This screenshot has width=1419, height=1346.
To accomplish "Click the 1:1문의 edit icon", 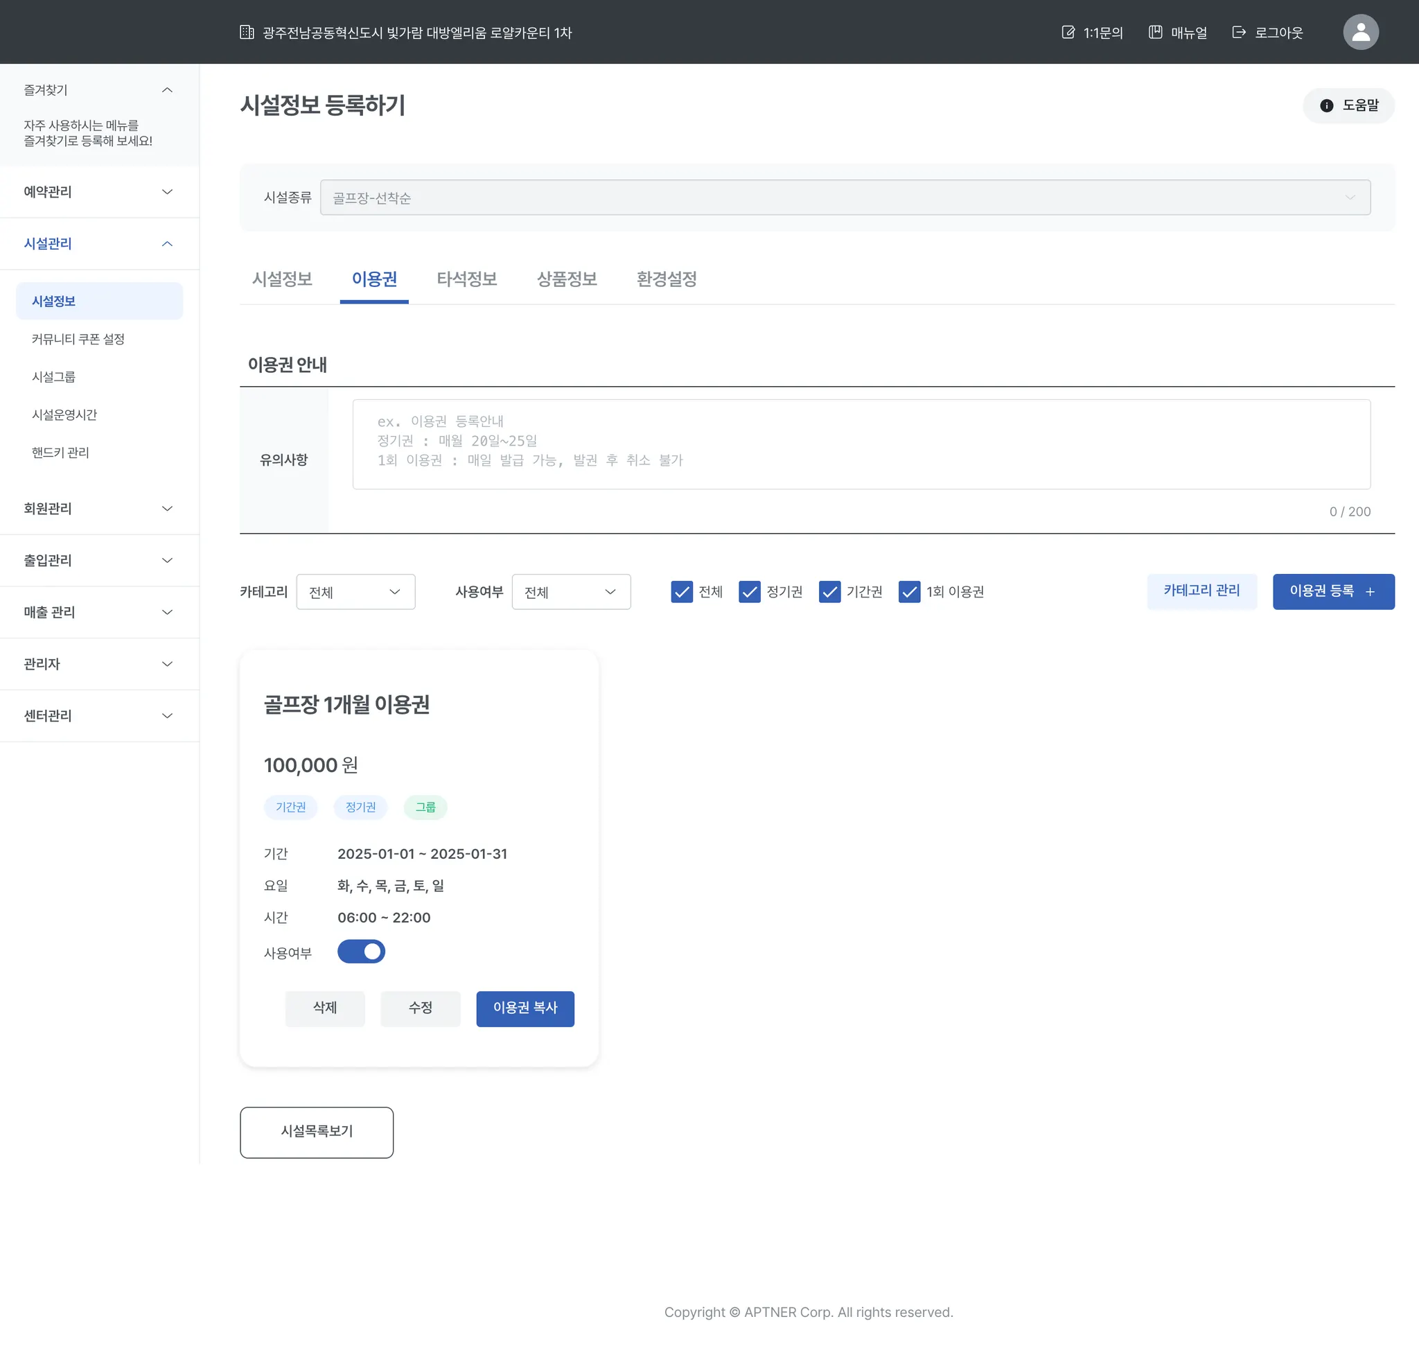I will tap(1068, 33).
